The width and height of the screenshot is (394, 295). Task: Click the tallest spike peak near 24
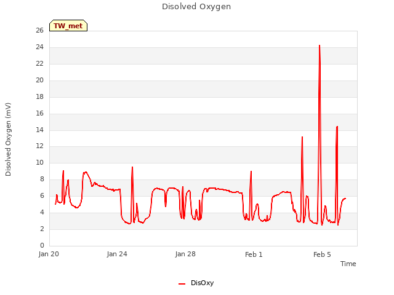[320, 45]
